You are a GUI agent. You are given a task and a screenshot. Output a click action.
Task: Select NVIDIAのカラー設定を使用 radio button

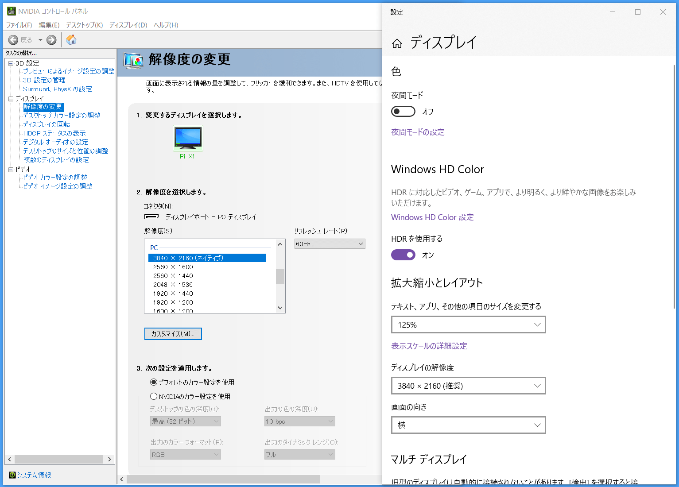point(154,396)
